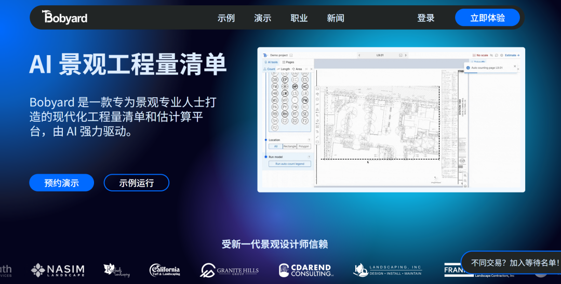The height and width of the screenshot is (284, 561).
Task: Click Run auto count legend button
Action: pyautogui.click(x=290, y=164)
